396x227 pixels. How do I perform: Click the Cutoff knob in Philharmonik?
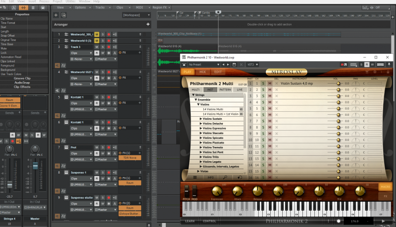[278, 191]
